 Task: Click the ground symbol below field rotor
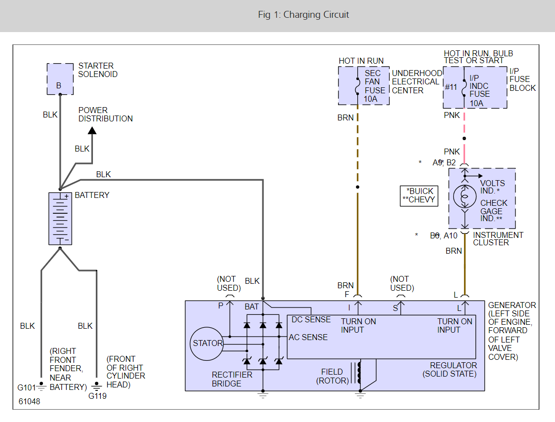click(360, 395)
